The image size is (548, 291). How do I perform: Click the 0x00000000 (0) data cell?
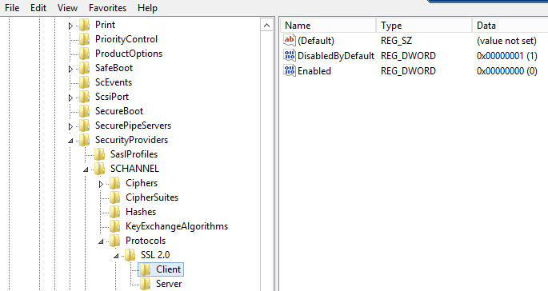[506, 71]
